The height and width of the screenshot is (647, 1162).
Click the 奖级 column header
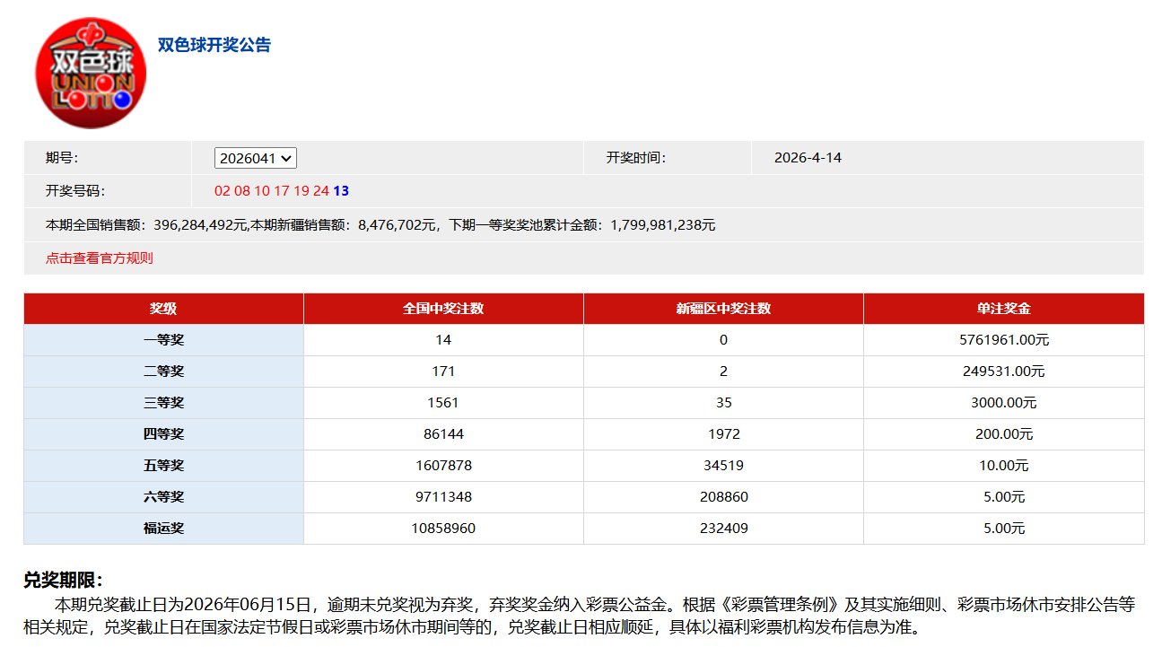(163, 309)
